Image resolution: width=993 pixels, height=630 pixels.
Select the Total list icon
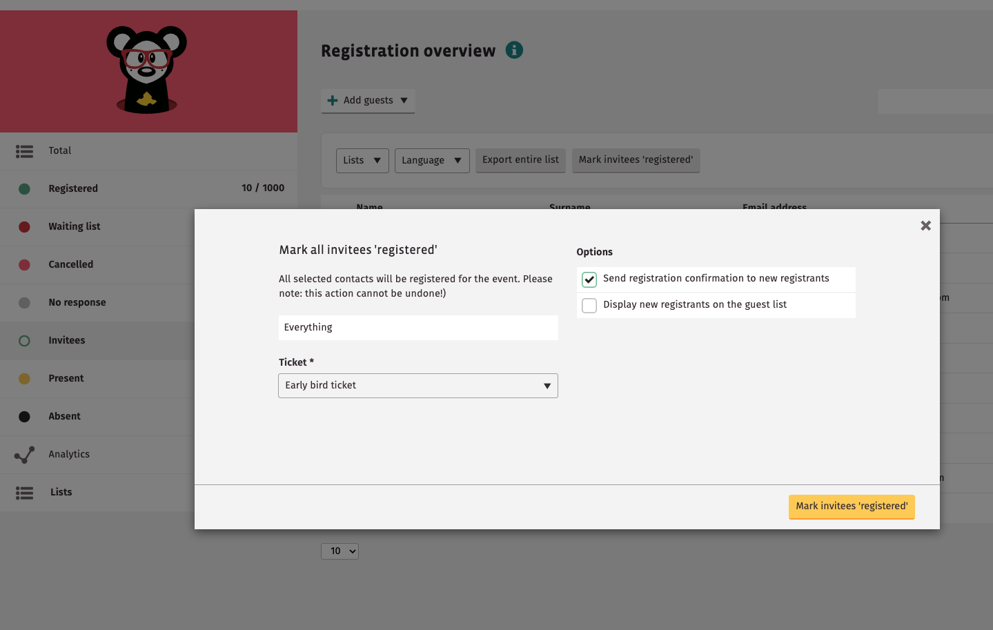tap(24, 150)
